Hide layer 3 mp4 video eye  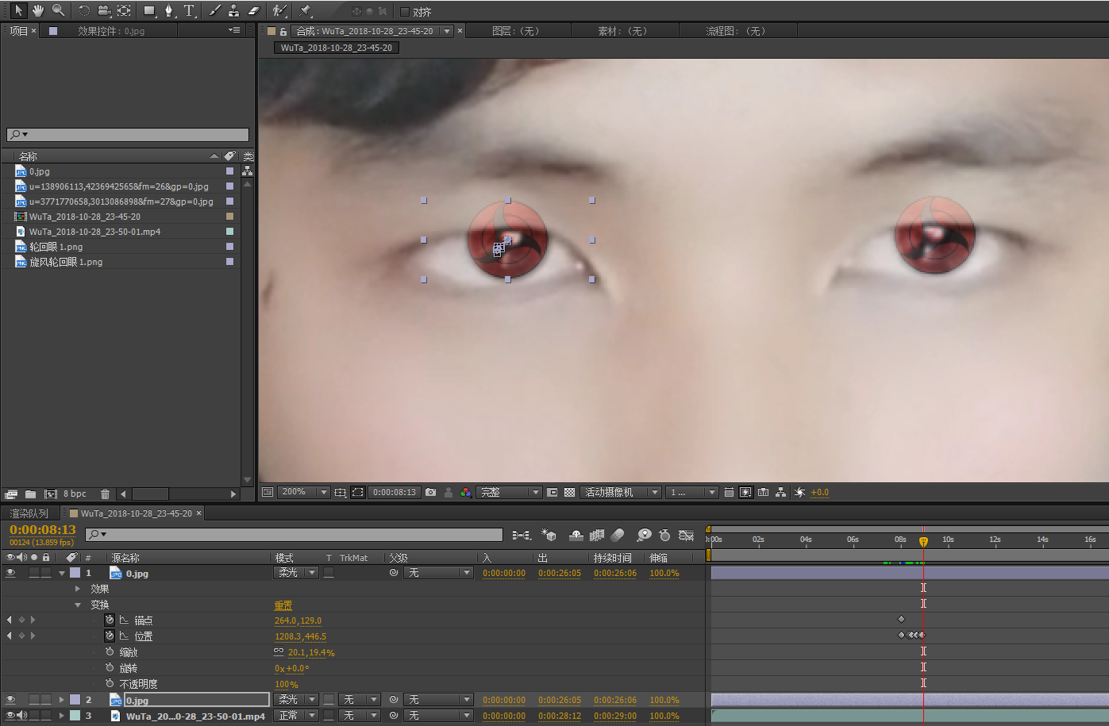click(x=10, y=716)
